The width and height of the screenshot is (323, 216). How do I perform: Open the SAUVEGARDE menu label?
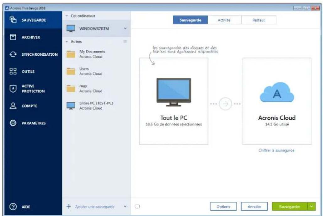[34, 20]
